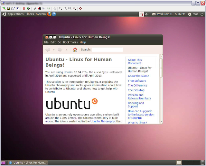
Task: Open the Backing and Support link
Action: [x=136, y=105]
